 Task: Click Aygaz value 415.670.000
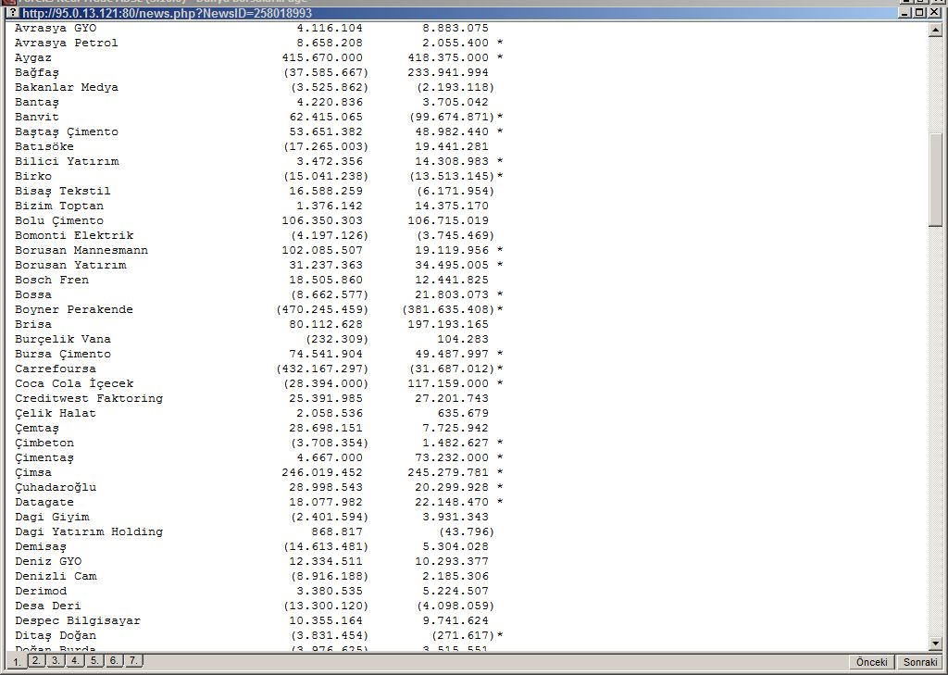coord(322,57)
